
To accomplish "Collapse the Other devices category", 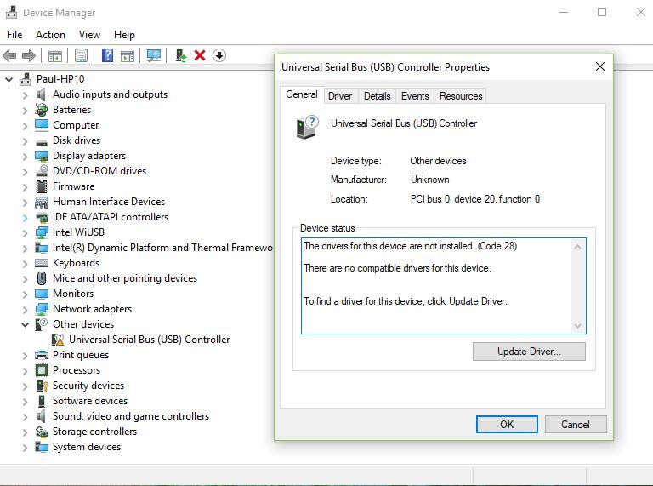I will (x=25, y=324).
